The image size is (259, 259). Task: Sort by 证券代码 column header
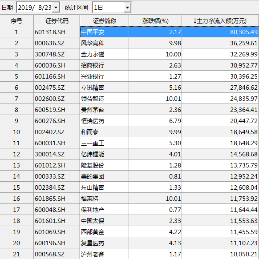click(57, 21)
